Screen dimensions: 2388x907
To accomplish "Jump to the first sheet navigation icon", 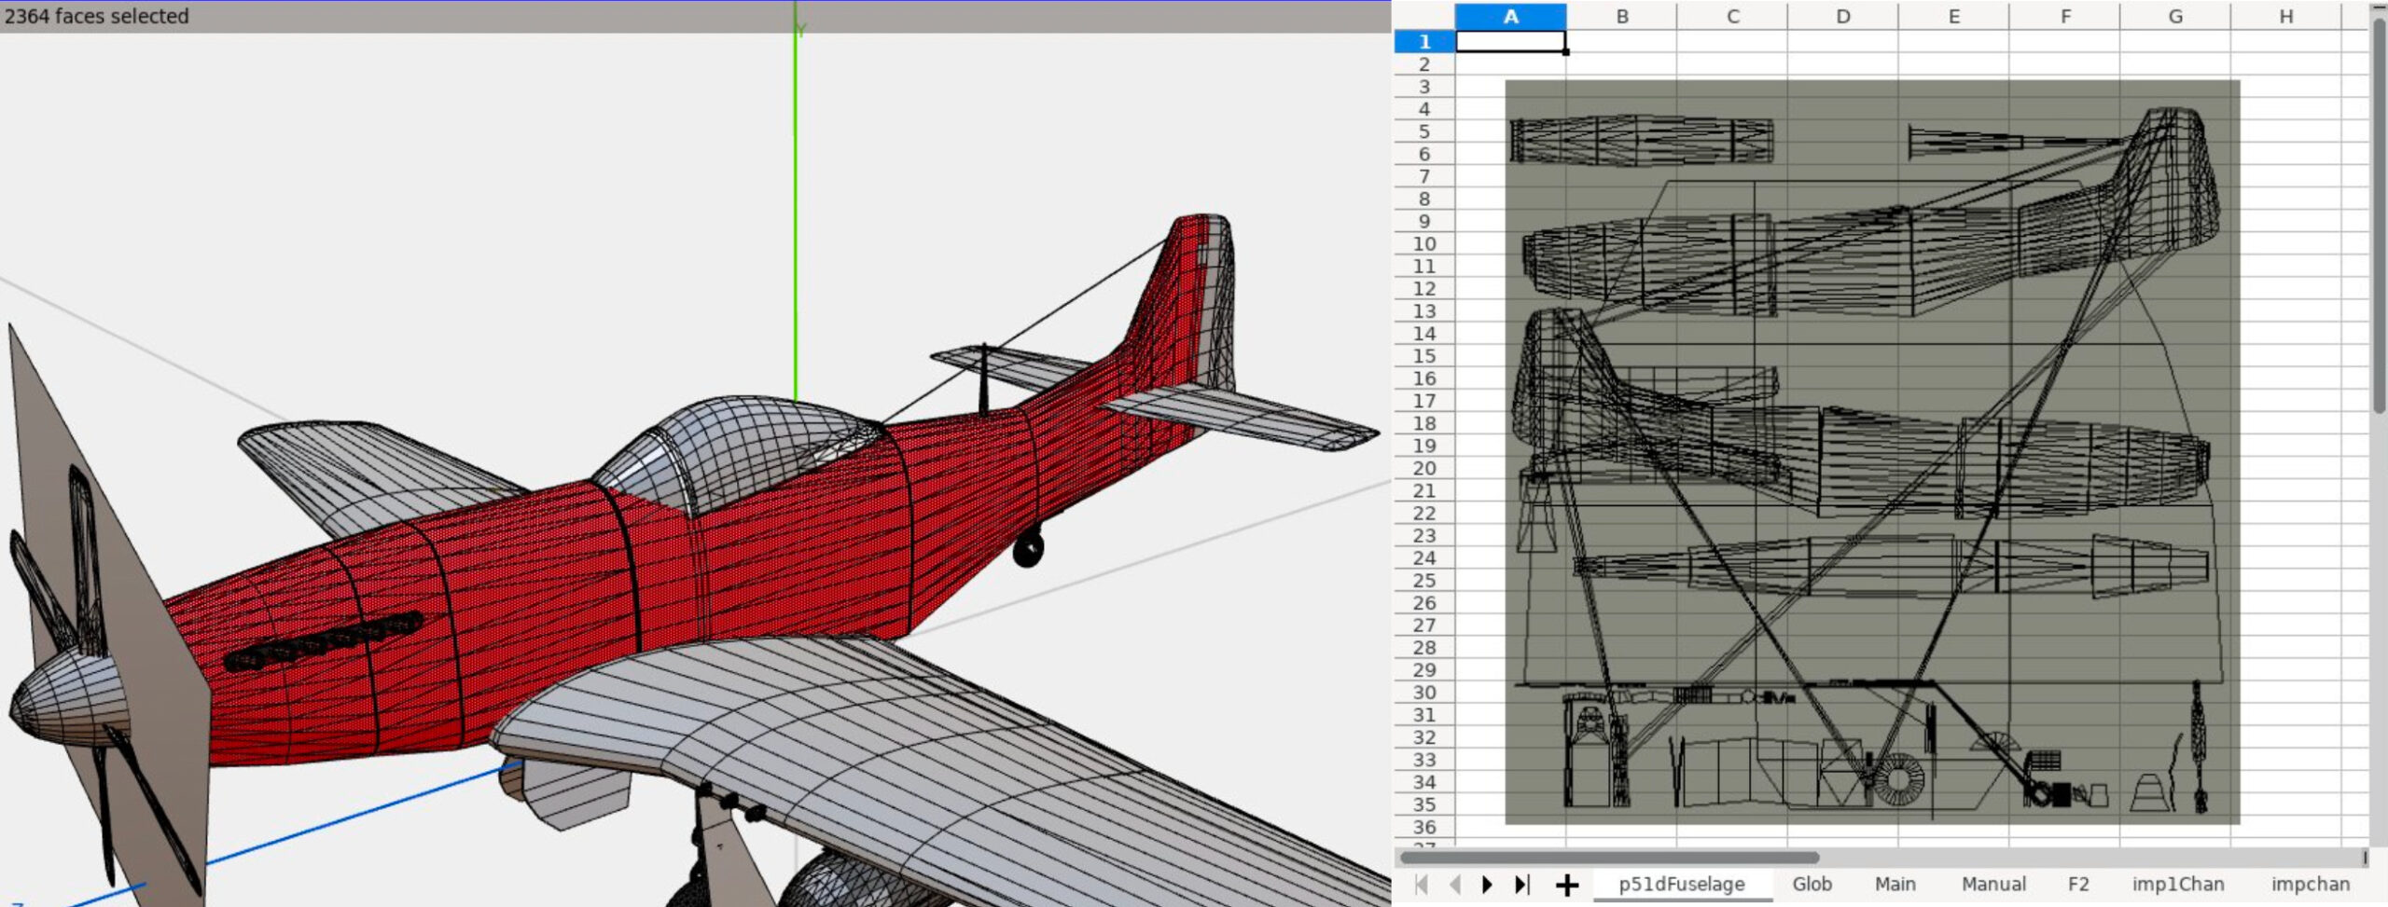I will click(1422, 884).
